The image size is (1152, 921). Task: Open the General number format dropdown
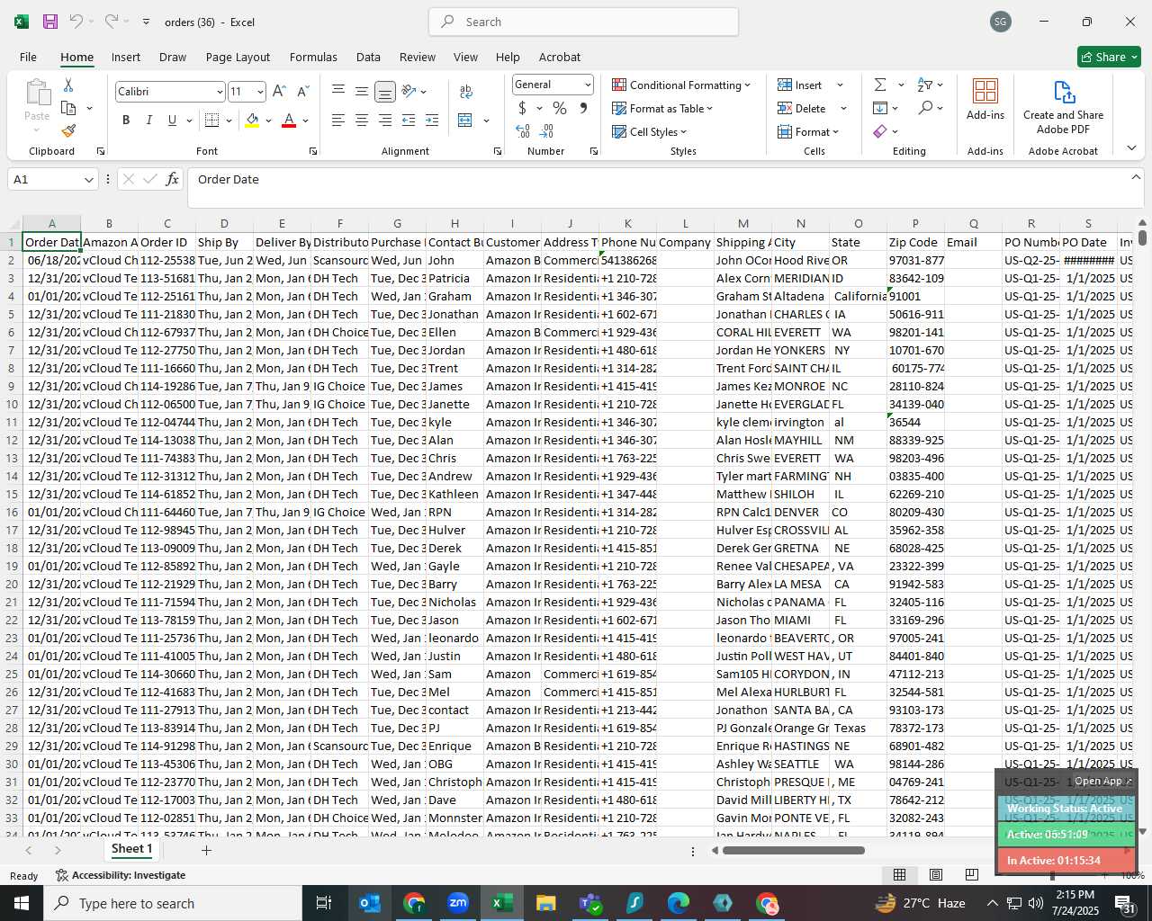[x=588, y=85]
